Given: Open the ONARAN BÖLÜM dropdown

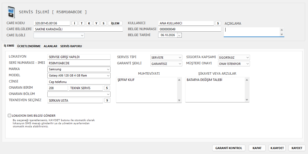Looking at the screenshot, I should coord(108,94).
